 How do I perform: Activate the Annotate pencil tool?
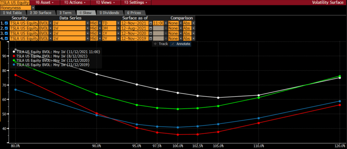tap(181, 44)
